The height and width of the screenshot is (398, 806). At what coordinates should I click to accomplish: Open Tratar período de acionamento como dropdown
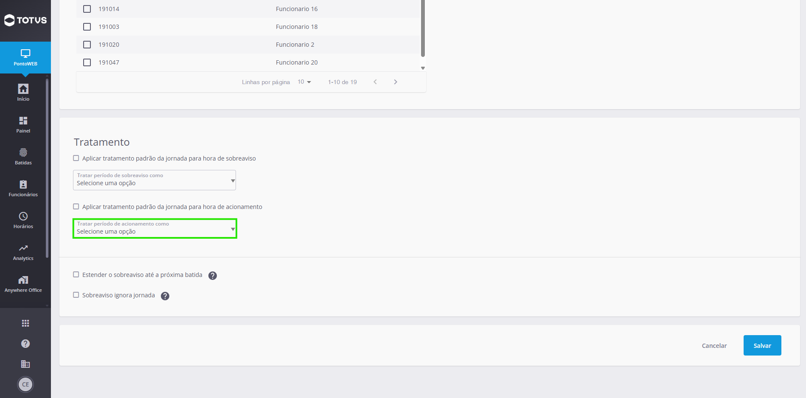154,229
